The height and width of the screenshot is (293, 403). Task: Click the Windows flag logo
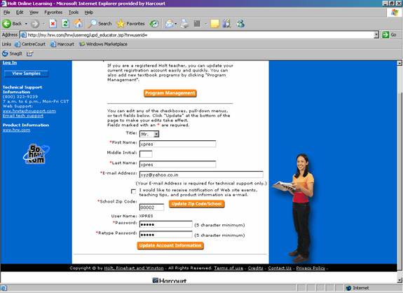pyautogui.click(x=395, y=13)
